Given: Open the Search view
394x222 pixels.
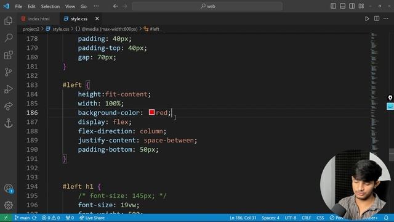Looking at the screenshot, I should click(x=8, y=38).
